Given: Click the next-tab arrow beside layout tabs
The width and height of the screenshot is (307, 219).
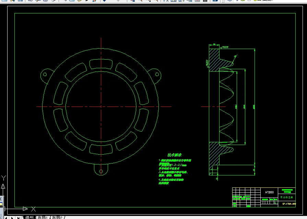Looking at the screenshot, I should [x=12, y=218].
